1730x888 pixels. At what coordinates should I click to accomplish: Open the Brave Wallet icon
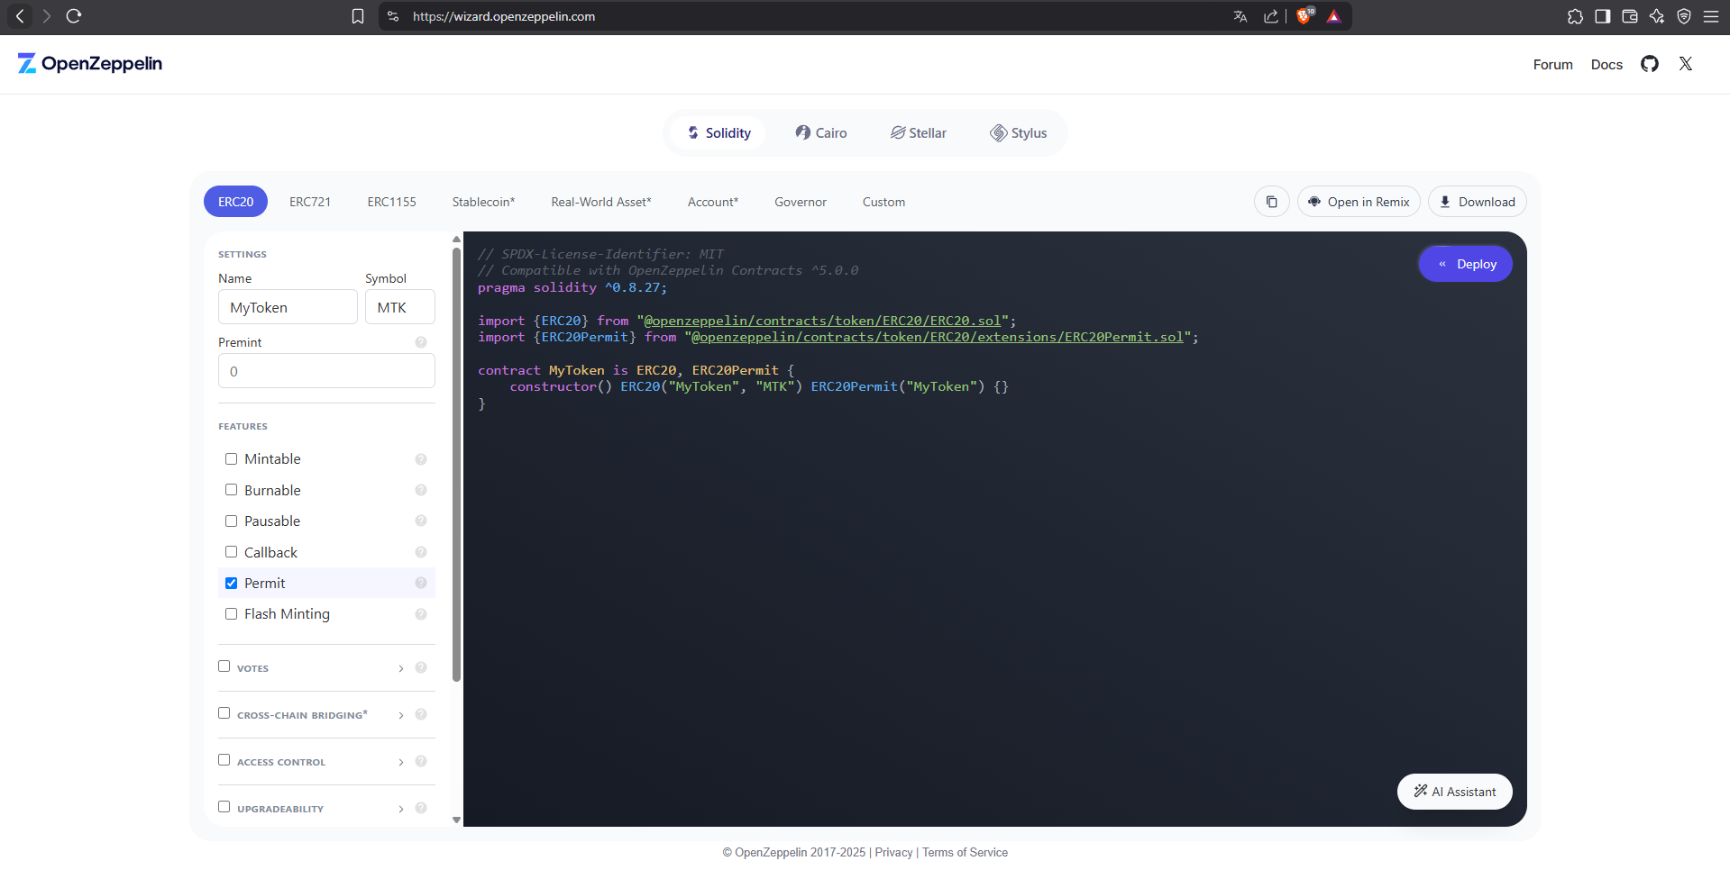(x=1629, y=16)
